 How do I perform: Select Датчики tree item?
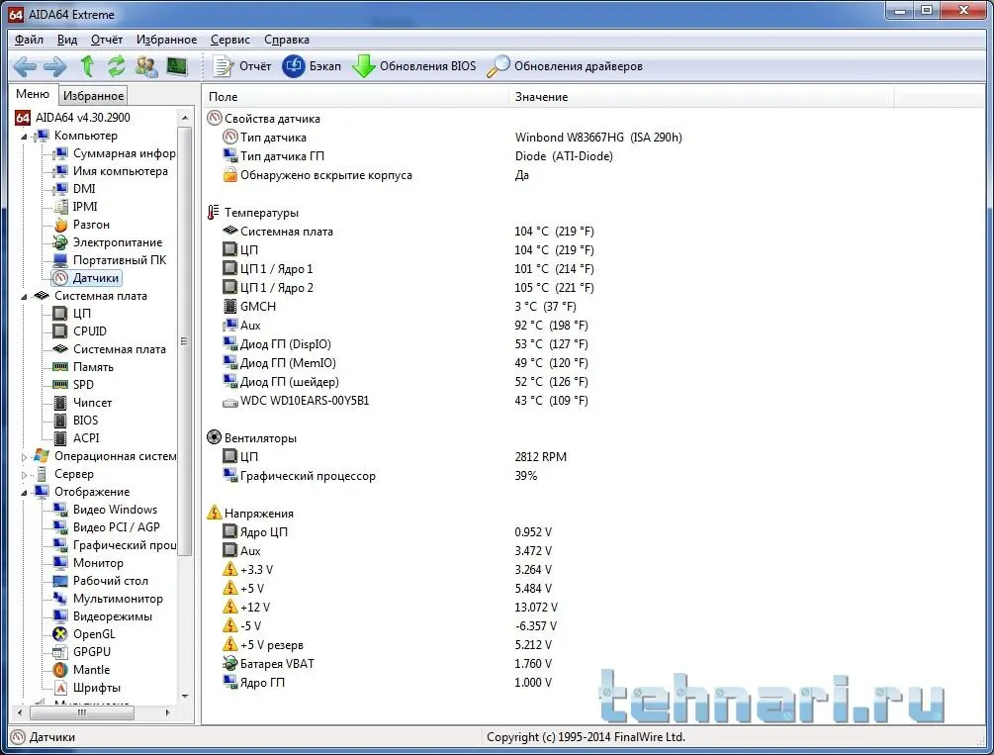click(x=86, y=278)
